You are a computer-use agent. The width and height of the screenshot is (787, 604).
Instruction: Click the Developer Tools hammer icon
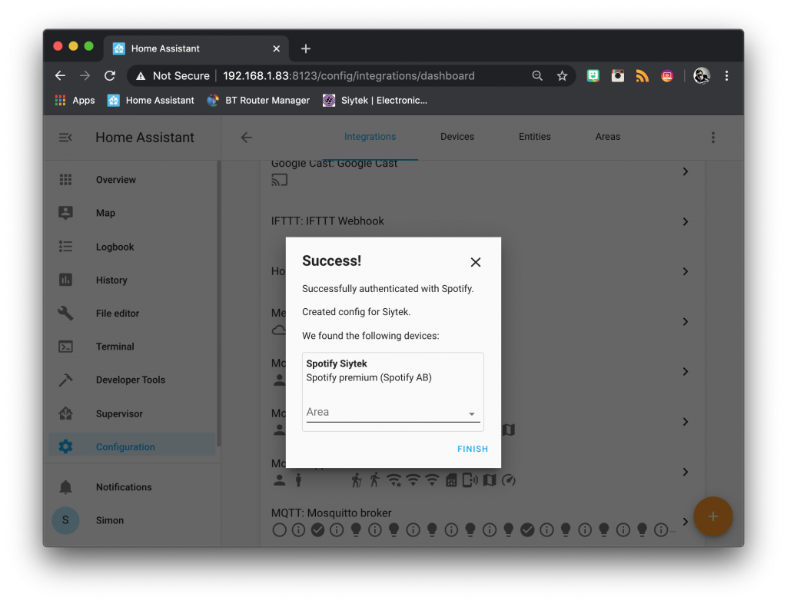point(66,380)
